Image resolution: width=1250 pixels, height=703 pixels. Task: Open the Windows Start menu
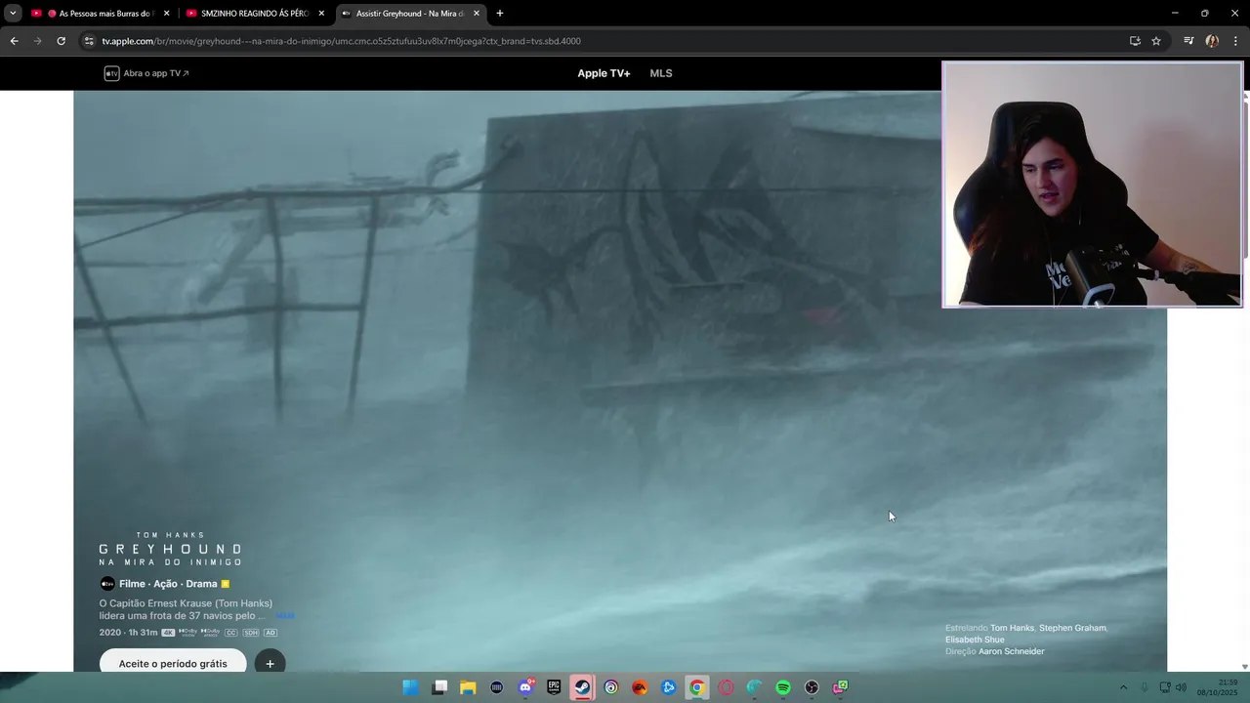click(411, 687)
